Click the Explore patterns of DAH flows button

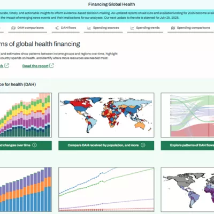tap(187, 146)
